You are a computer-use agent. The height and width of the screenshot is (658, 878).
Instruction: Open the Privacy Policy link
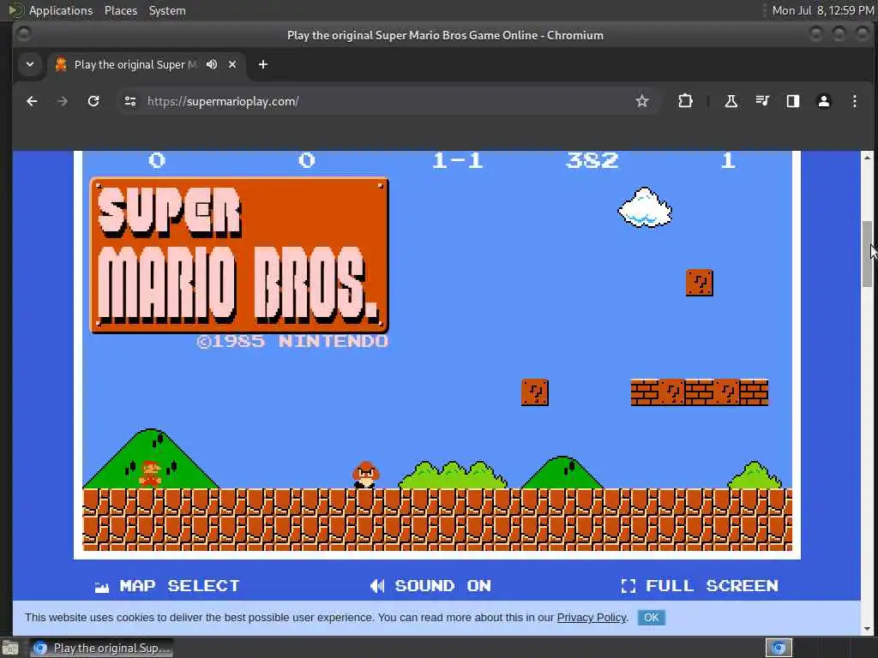[592, 617]
